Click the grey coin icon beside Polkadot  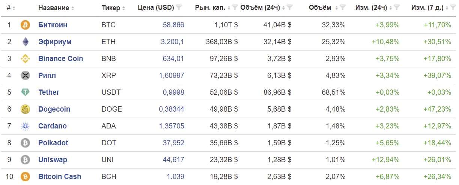[25, 143]
